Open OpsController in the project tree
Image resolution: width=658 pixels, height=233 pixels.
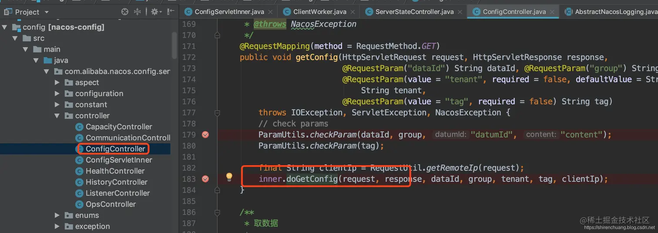pyautogui.click(x=111, y=204)
